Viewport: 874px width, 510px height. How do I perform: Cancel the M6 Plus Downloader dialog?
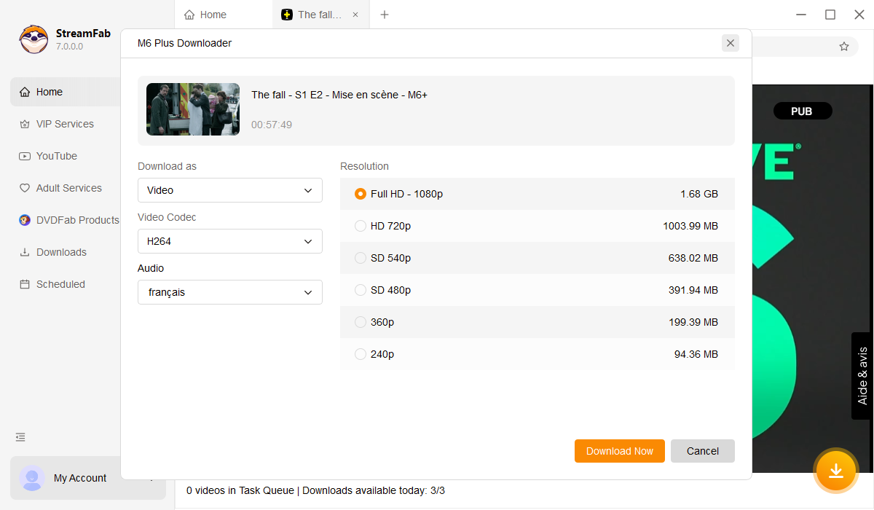click(702, 451)
